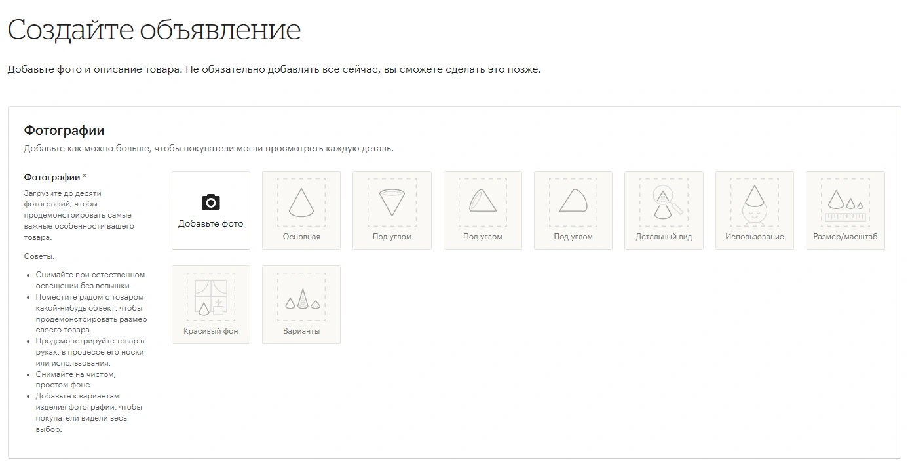Select the upright cone icon in Основная tile
Image resolution: width=910 pixels, height=466 pixels.
click(301, 203)
